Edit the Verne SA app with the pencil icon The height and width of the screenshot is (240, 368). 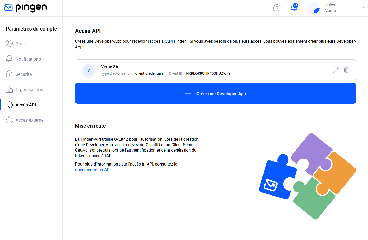pos(336,70)
